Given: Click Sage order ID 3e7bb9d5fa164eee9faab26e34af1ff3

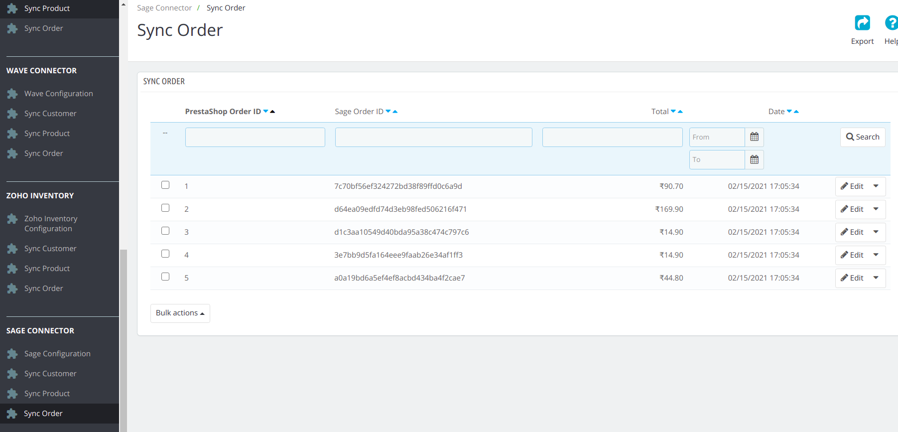Looking at the screenshot, I should pyautogui.click(x=398, y=255).
